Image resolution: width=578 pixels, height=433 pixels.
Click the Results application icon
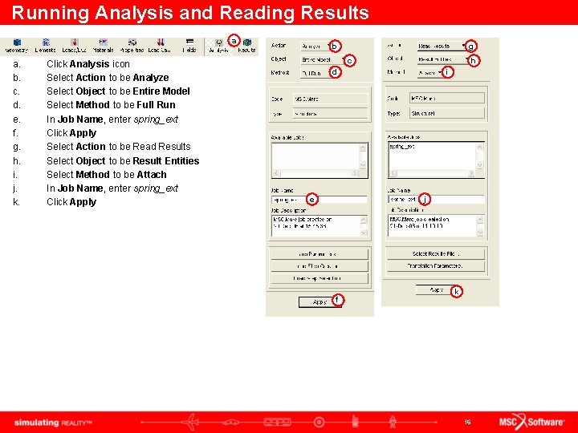coord(246,46)
